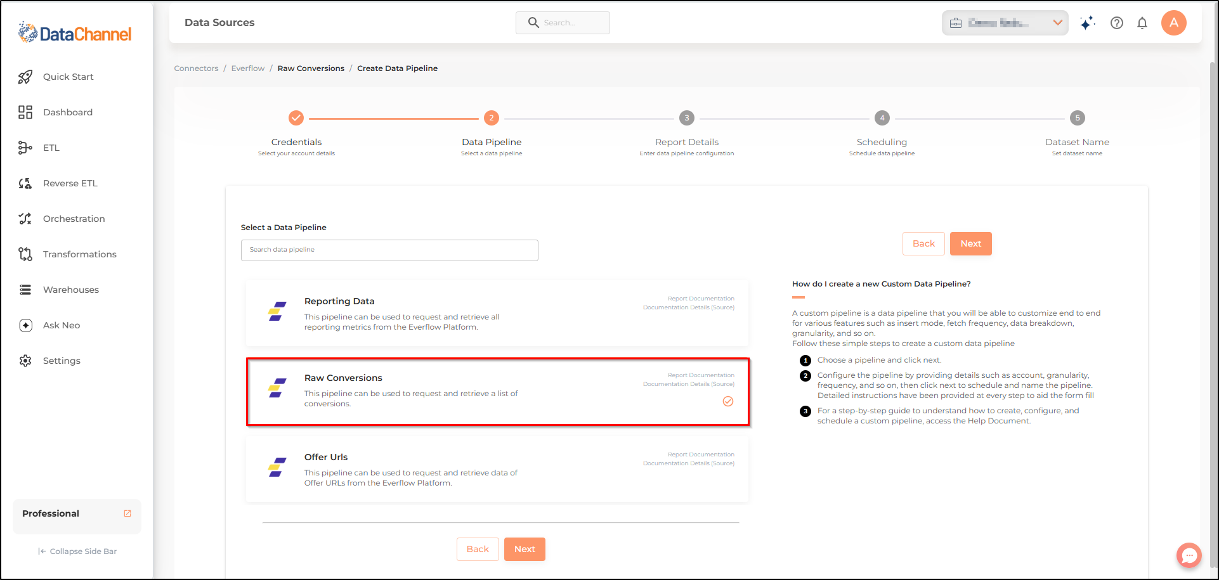Screen dimensions: 1219x580
Task: Click the 'Create Data Pipeline' breadcrumb text
Action: click(x=397, y=68)
